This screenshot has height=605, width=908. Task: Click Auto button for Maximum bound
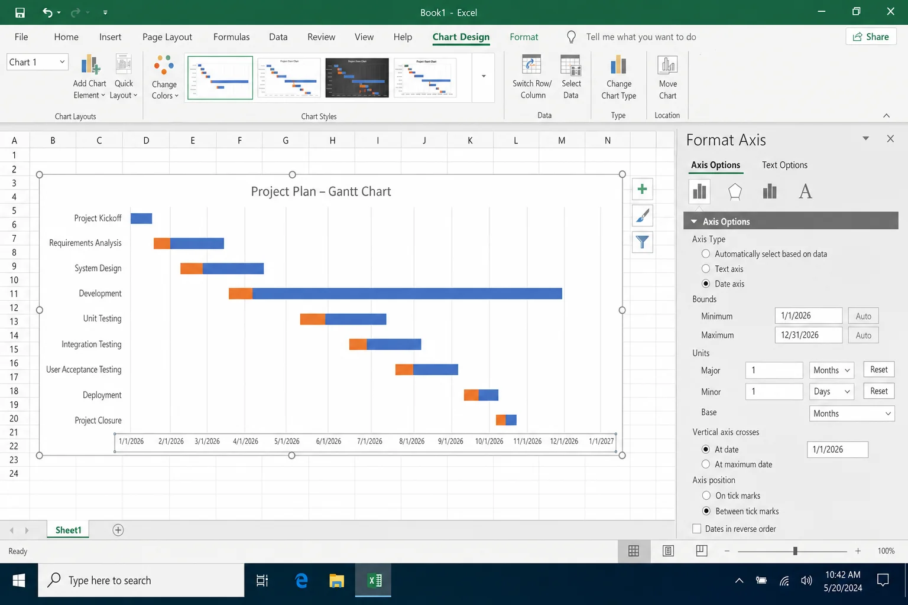[863, 335]
